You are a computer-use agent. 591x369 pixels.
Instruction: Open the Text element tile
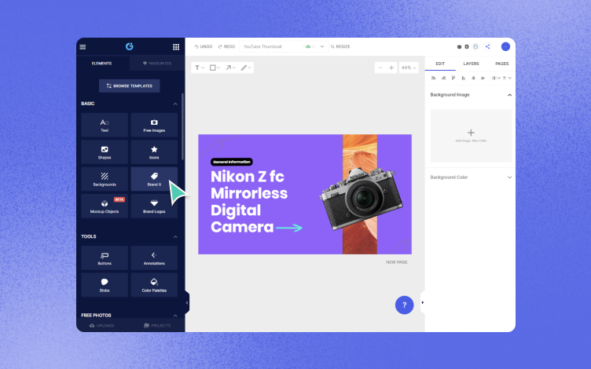(x=105, y=125)
